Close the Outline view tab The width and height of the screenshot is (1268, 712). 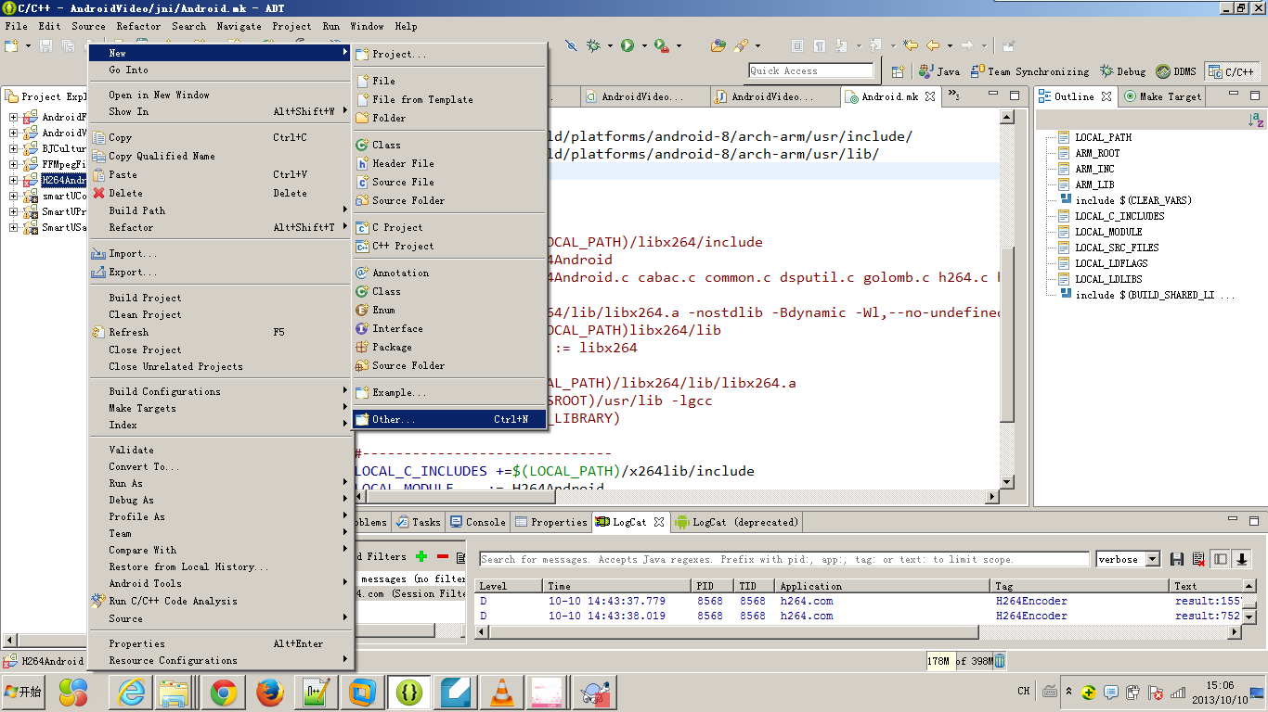coord(1106,96)
